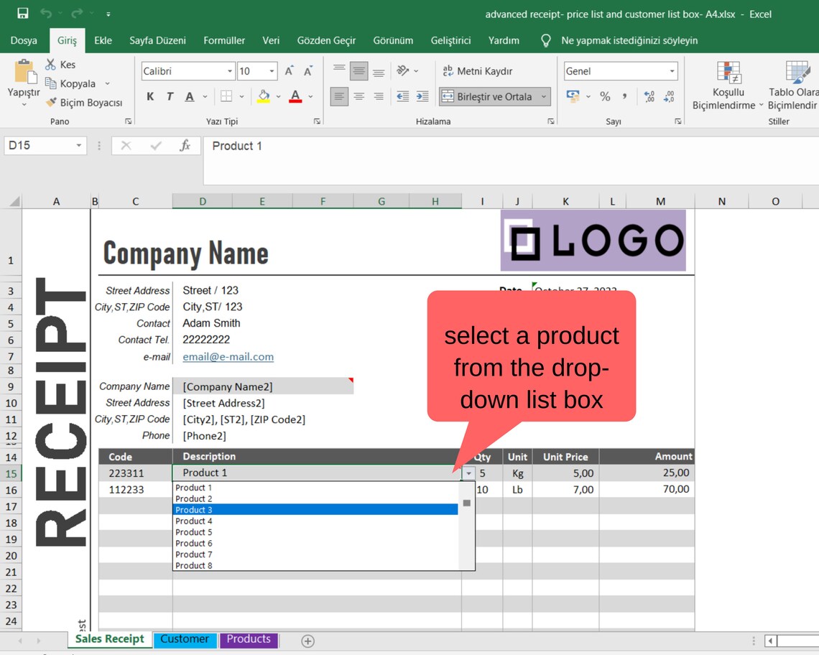Expand the product drop-down in cell D15
Viewport: 819px width, 655px height.
click(468, 473)
